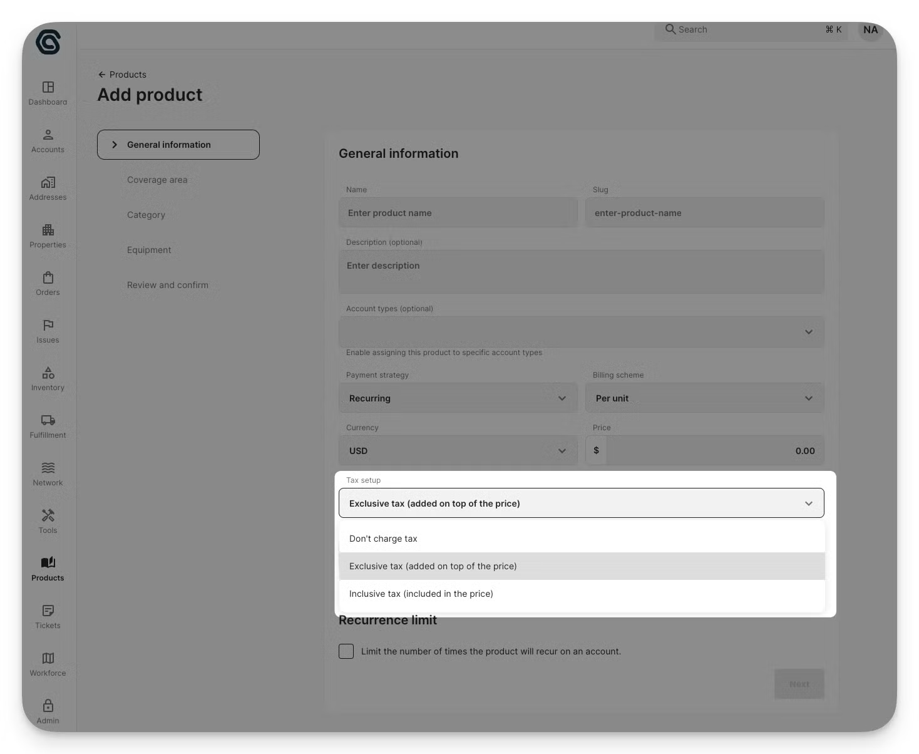Choose Don't charge tax option
Viewport: 919px width, 754px height.
(x=582, y=539)
